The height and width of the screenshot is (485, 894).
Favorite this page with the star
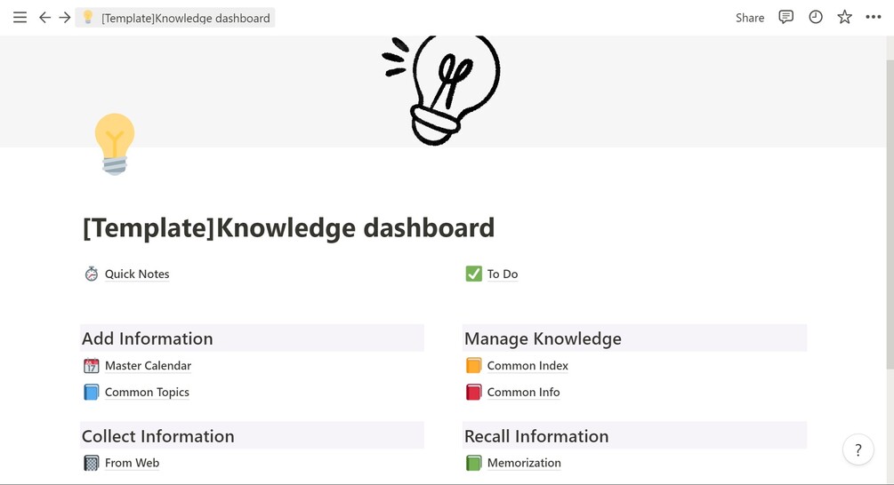click(844, 18)
